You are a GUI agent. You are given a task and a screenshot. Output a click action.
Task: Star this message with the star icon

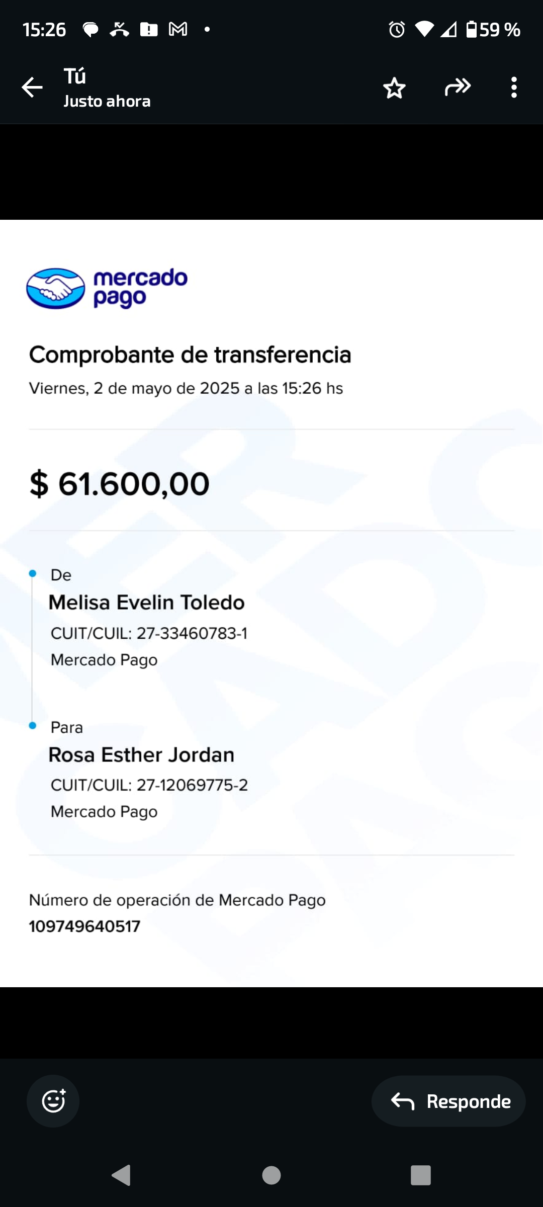pyautogui.click(x=394, y=88)
